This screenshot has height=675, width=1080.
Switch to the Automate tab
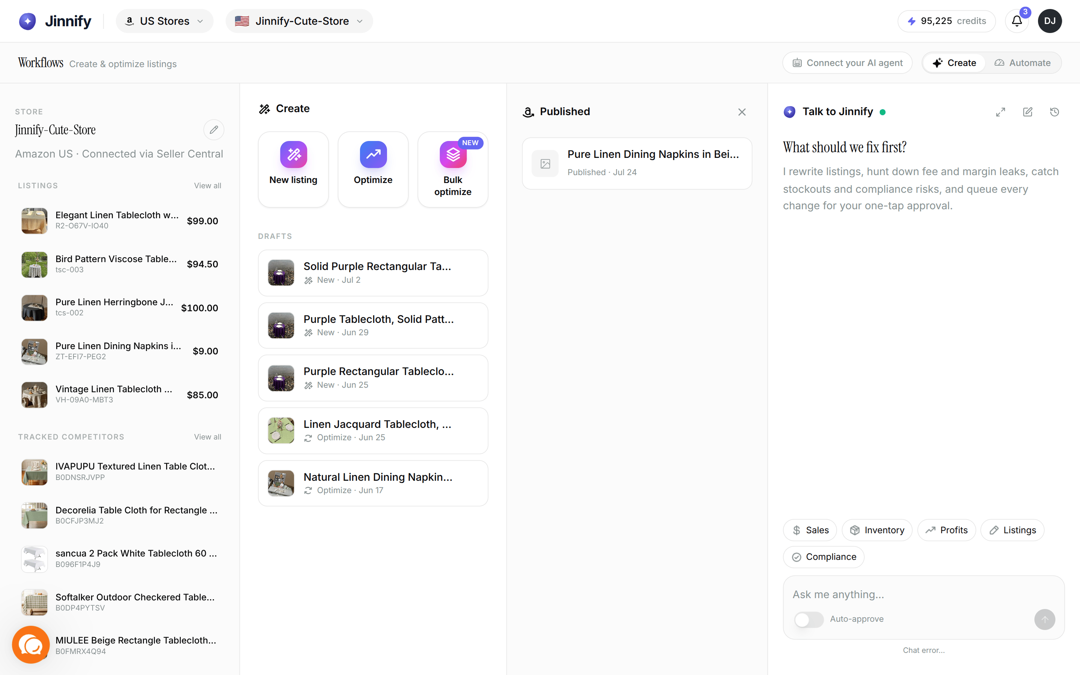1022,63
